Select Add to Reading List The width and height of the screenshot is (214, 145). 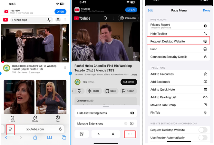pyautogui.click(x=179, y=97)
